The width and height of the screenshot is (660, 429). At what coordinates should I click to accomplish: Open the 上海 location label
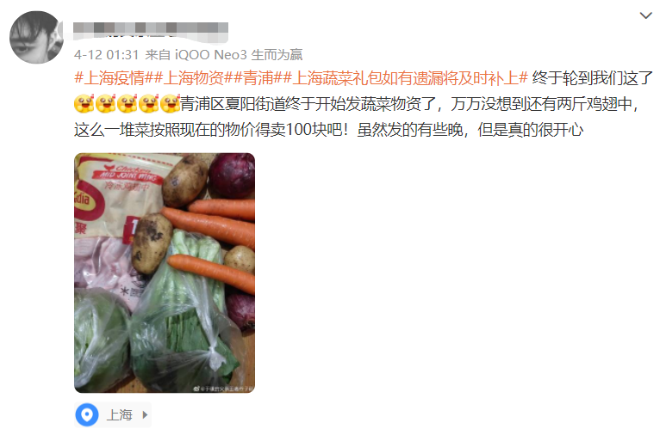(x=120, y=415)
